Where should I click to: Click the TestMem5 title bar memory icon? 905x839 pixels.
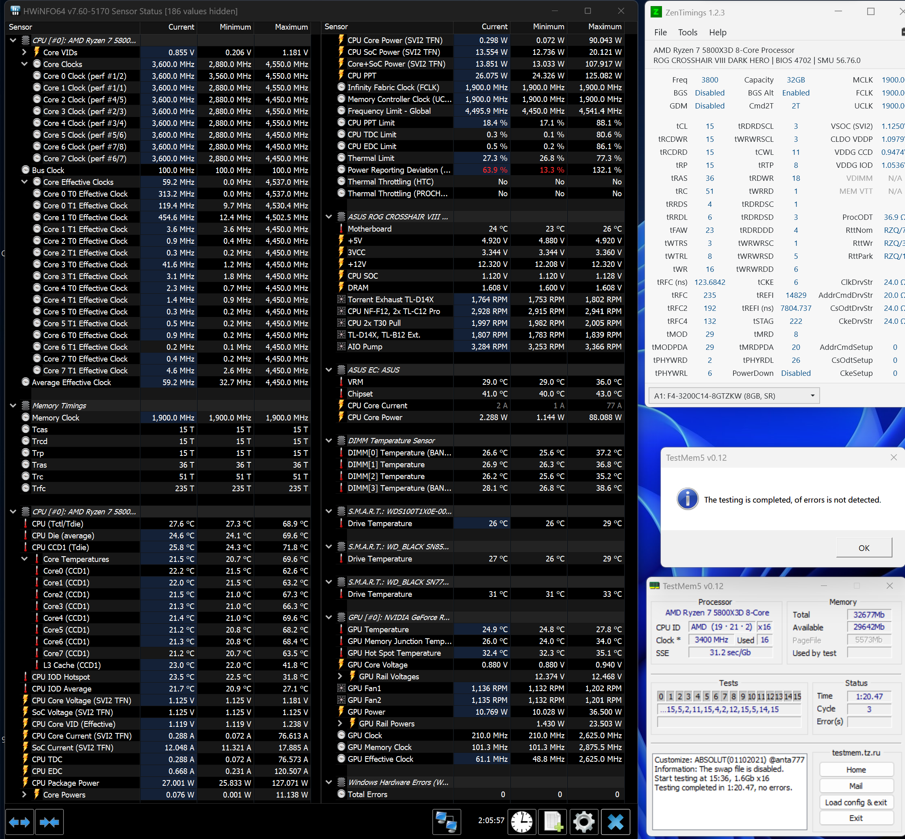coord(654,586)
